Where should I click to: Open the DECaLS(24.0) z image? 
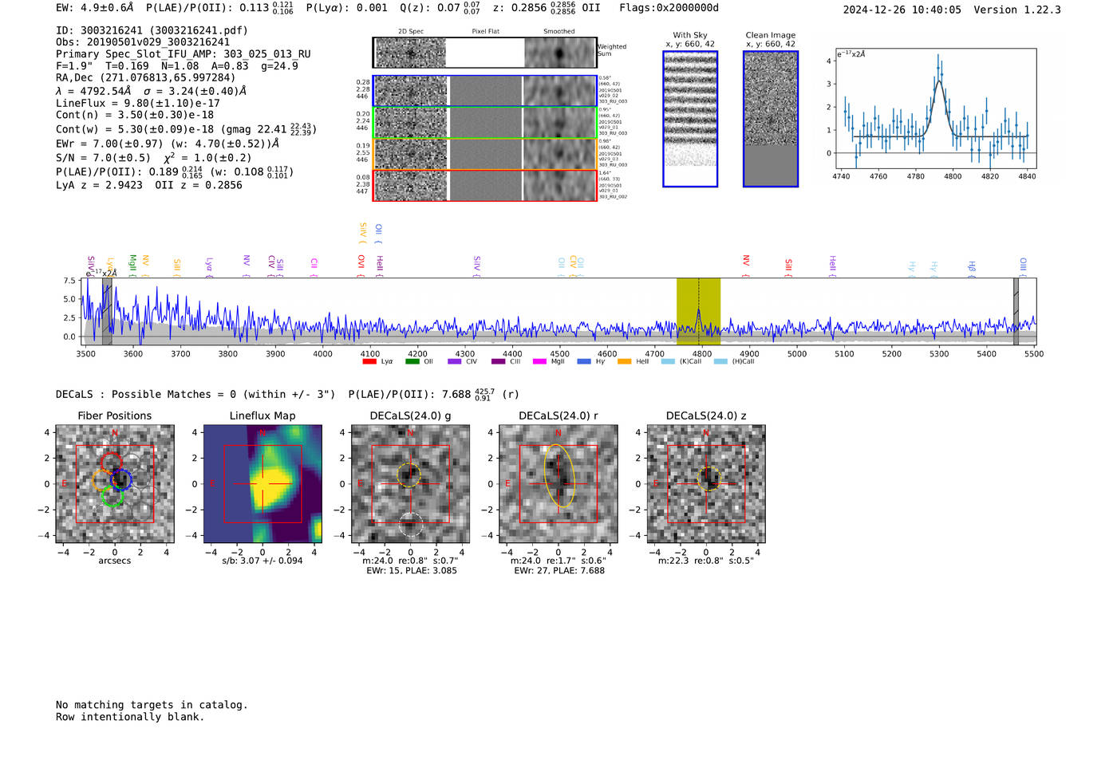(x=705, y=484)
